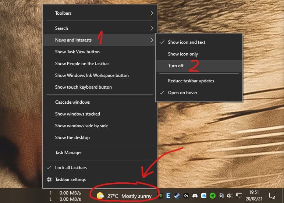Open the network connection icon

tap(239, 196)
